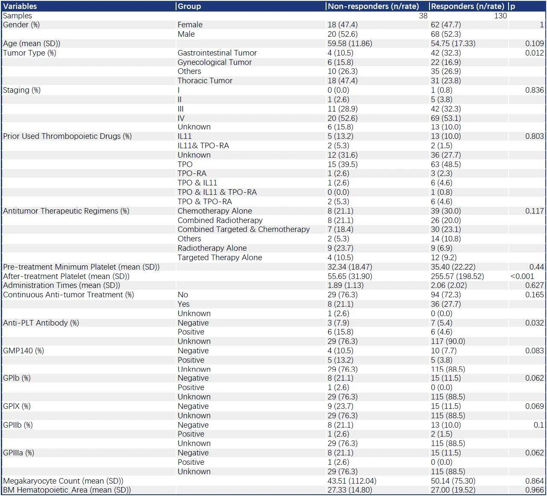The height and width of the screenshot is (496, 547).
Task: Click the value 54.75 (17.33)
Action: click(x=453, y=44)
